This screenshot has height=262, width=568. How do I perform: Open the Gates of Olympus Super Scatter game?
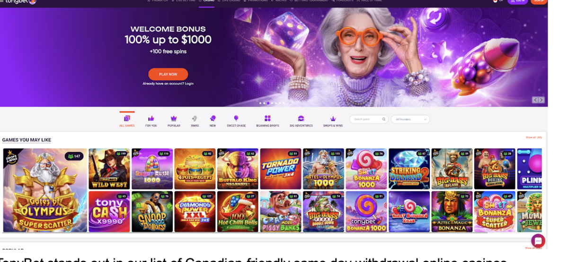click(45, 190)
